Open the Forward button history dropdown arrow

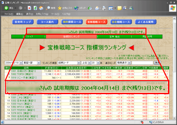point(25,8)
